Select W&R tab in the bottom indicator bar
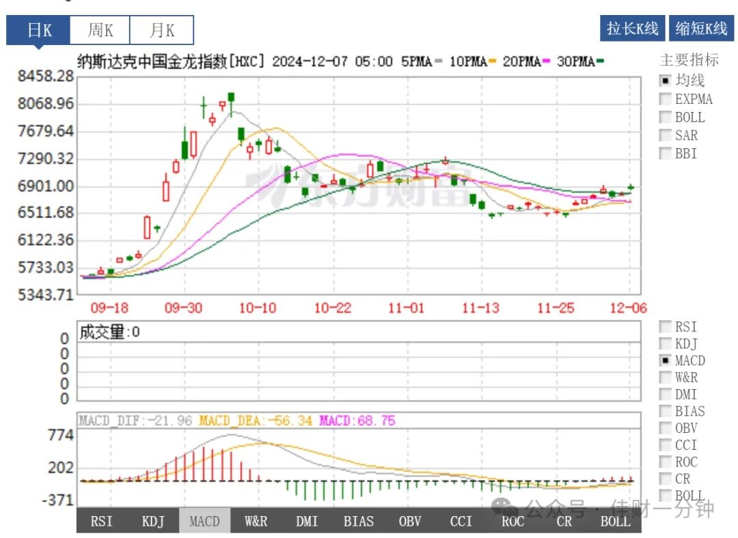 coord(256,521)
